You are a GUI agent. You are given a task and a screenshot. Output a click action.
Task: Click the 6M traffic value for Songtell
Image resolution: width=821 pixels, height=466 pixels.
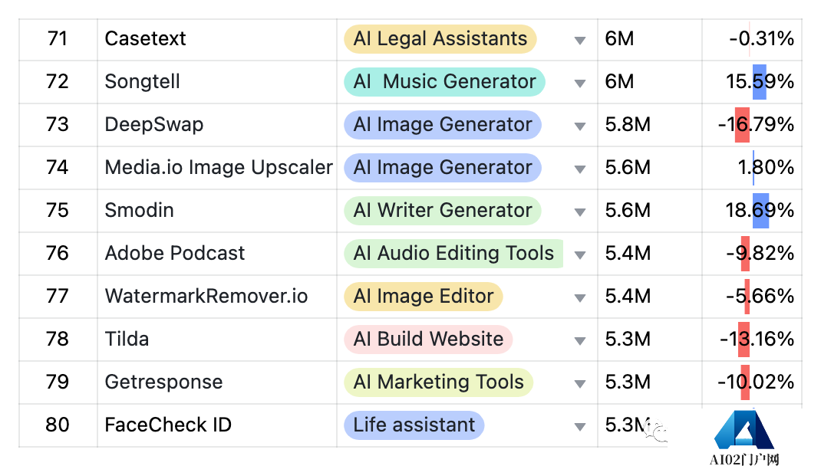619,82
